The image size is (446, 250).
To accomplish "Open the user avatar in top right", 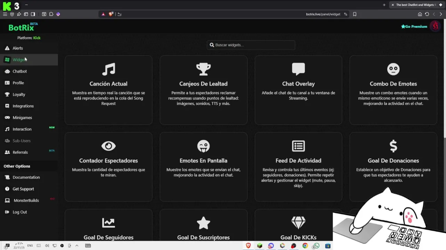I will tap(435, 26).
